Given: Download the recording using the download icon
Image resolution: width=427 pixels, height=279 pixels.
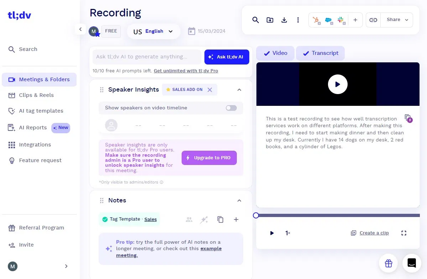Looking at the screenshot, I should 284,20.
